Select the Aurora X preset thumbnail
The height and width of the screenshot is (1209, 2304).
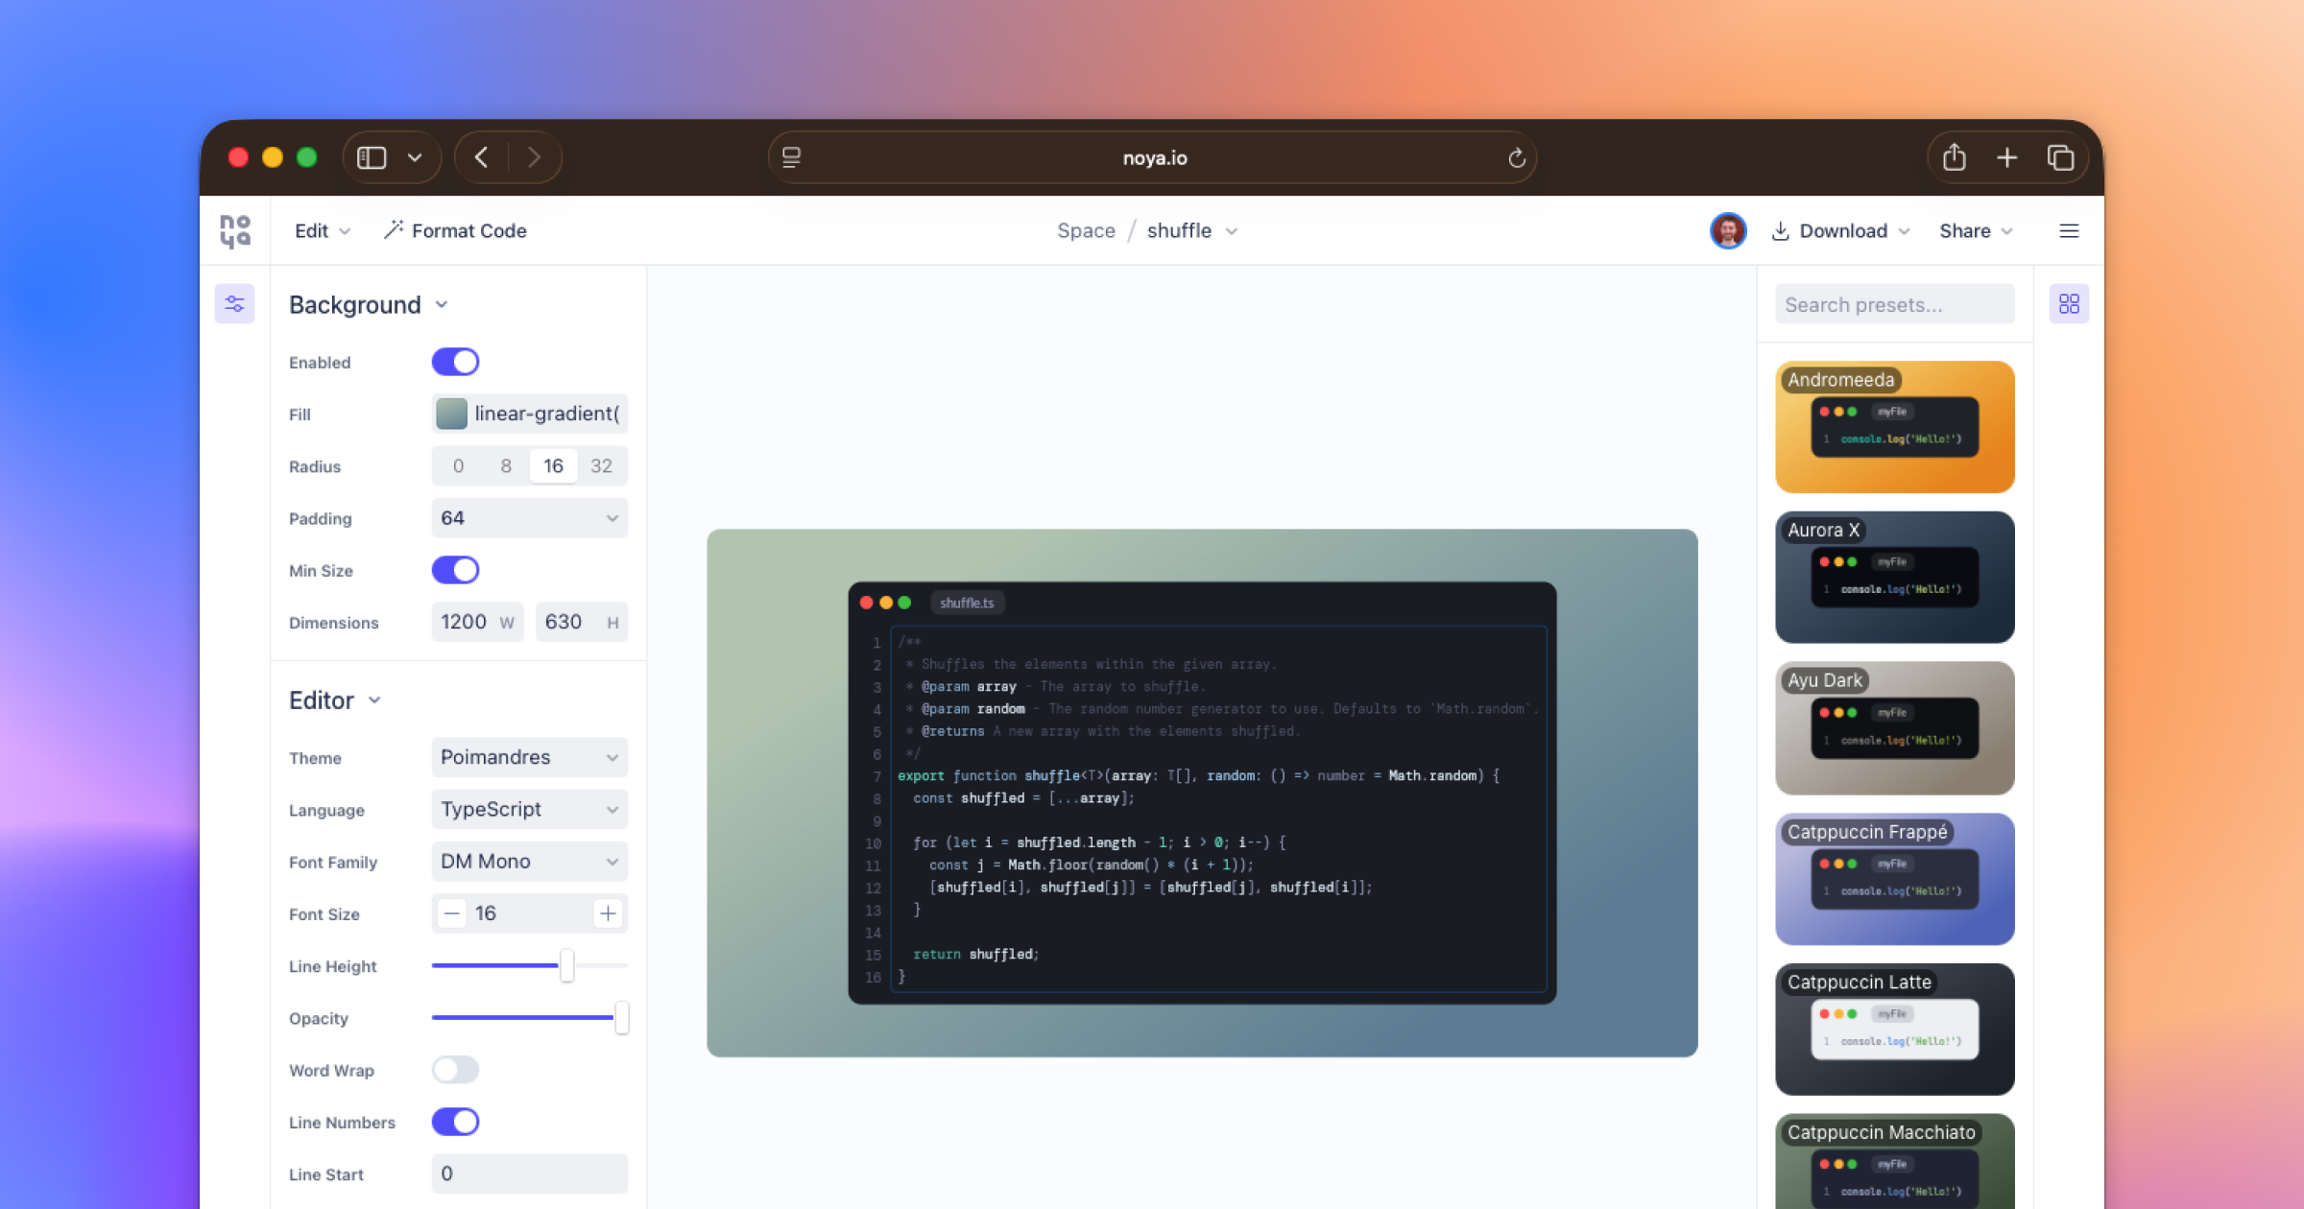[x=1894, y=578]
